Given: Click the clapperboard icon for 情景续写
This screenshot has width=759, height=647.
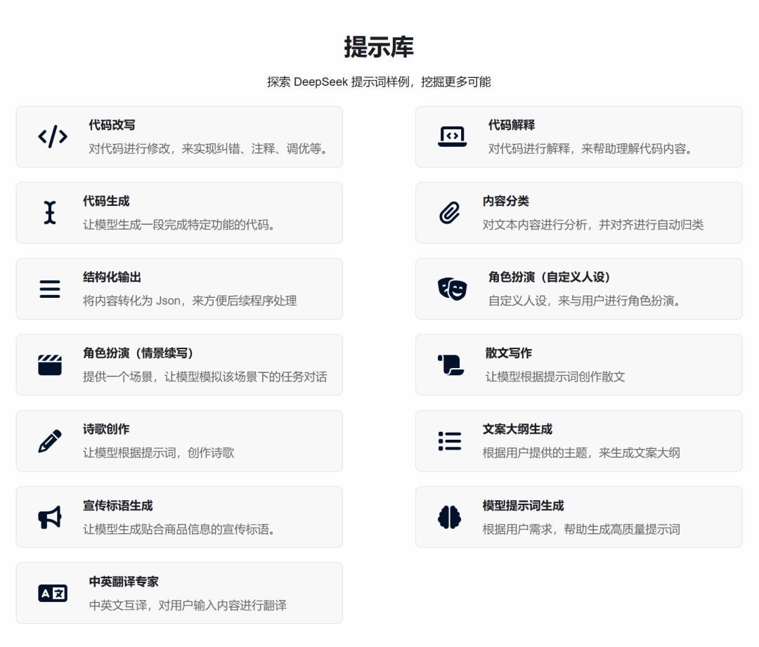Looking at the screenshot, I should click(x=50, y=365).
